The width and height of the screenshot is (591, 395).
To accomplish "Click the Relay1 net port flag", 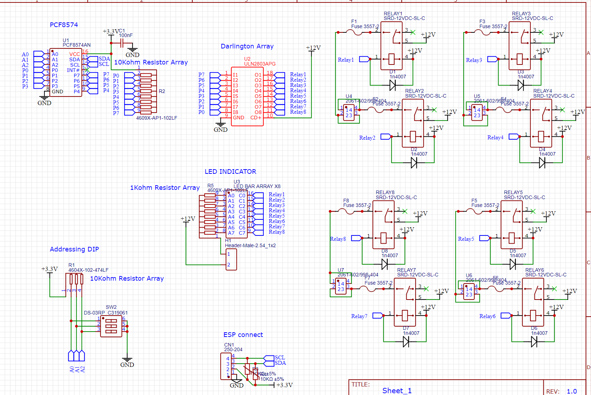I will pos(364,59).
